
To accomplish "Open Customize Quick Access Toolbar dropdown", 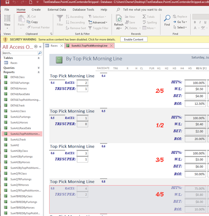I will 37,2.
